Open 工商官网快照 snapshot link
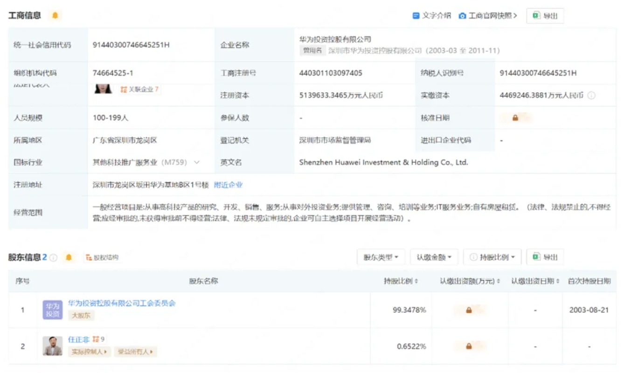Screen dimensions: 624x373 tap(488, 15)
